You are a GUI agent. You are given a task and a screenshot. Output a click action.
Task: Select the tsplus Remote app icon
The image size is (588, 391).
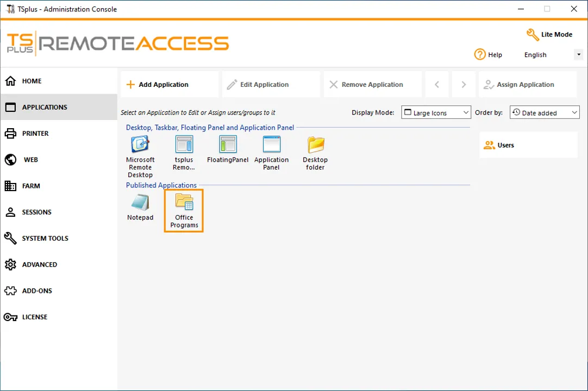coord(184,144)
